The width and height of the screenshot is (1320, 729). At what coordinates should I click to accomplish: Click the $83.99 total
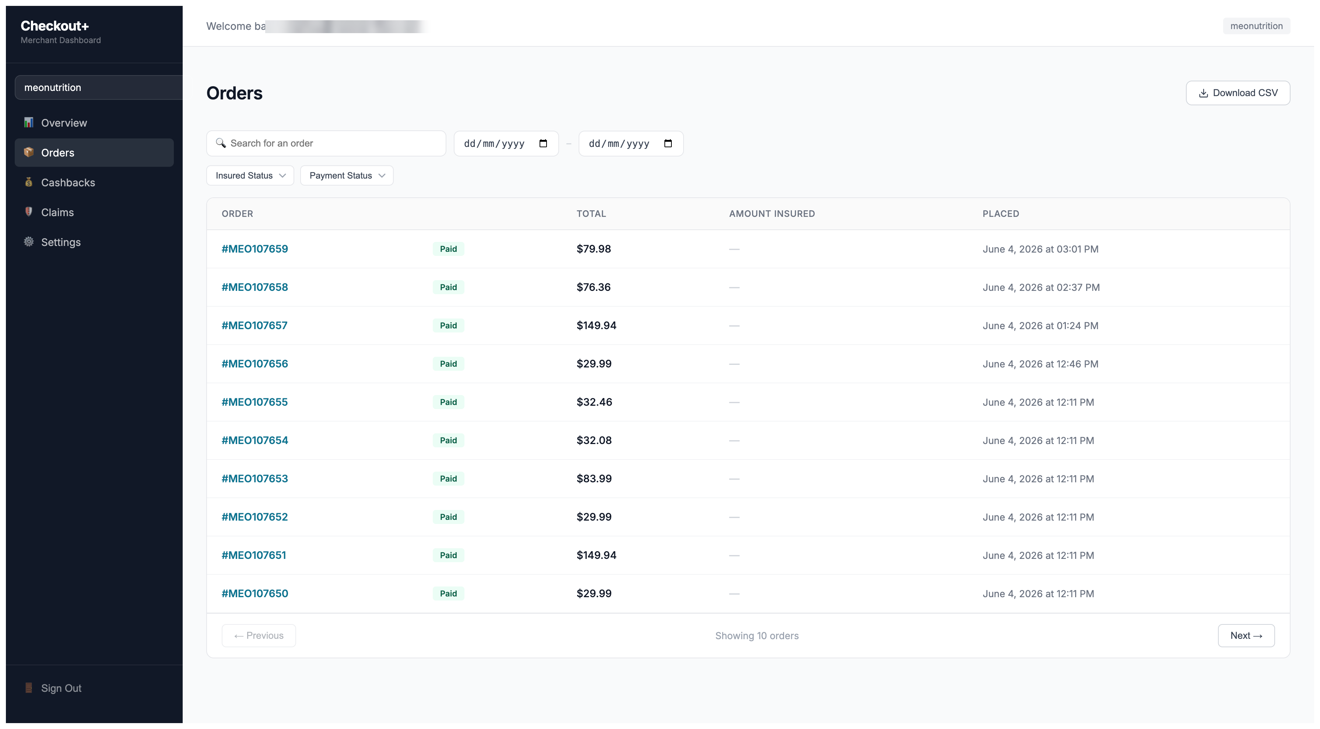pyautogui.click(x=594, y=479)
